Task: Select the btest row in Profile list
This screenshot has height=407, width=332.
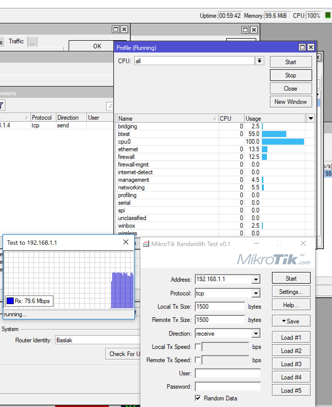Action: (x=215, y=134)
